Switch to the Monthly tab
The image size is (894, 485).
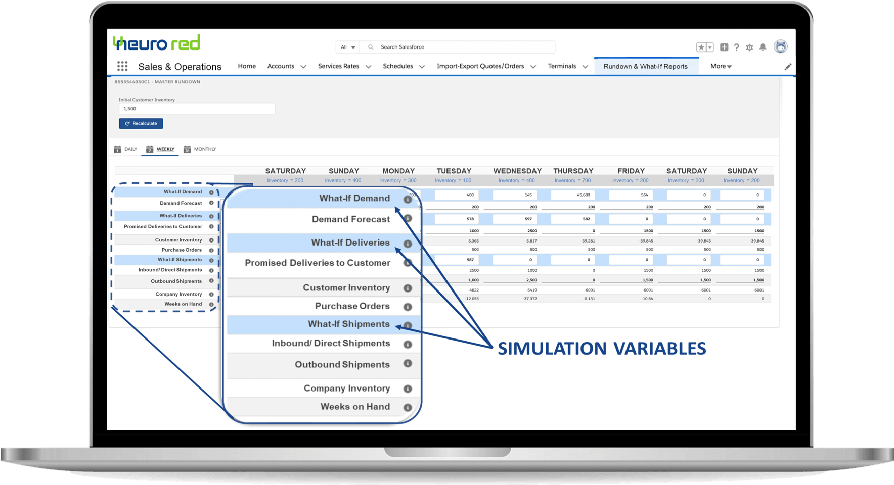pos(200,149)
